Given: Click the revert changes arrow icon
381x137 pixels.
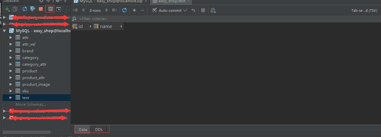Looking at the screenshot, I should pos(193,11).
